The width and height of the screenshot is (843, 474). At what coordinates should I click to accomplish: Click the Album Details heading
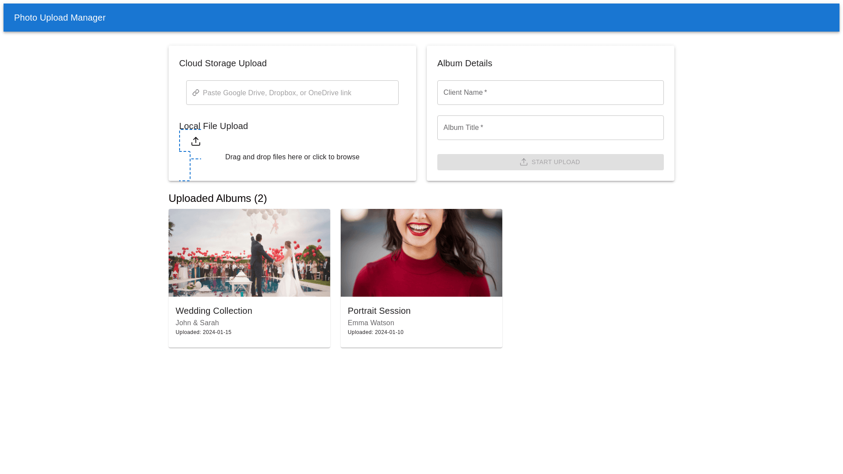tap(465, 63)
